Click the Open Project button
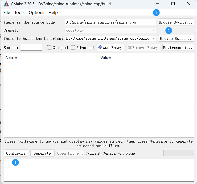This screenshot has height=184, width=197. (x=70, y=153)
